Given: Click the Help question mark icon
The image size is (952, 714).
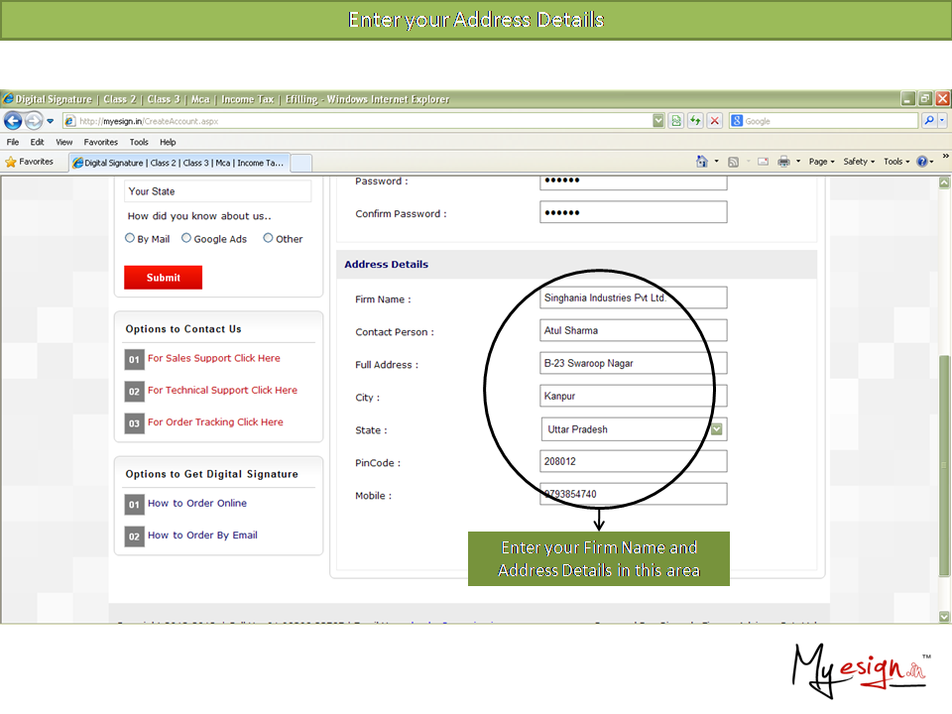Looking at the screenshot, I should (922, 162).
